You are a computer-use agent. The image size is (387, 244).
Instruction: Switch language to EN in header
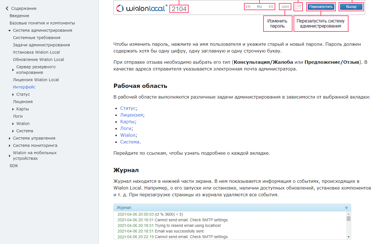pyautogui.click(x=248, y=7)
